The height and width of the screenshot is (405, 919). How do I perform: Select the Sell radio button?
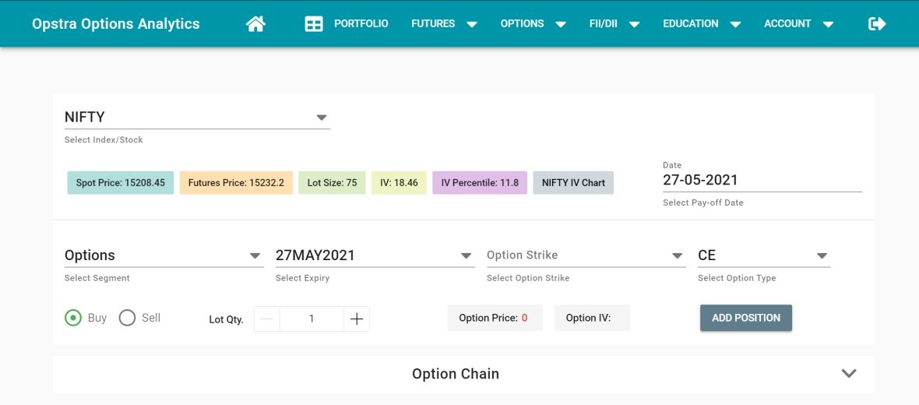pyautogui.click(x=127, y=318)
